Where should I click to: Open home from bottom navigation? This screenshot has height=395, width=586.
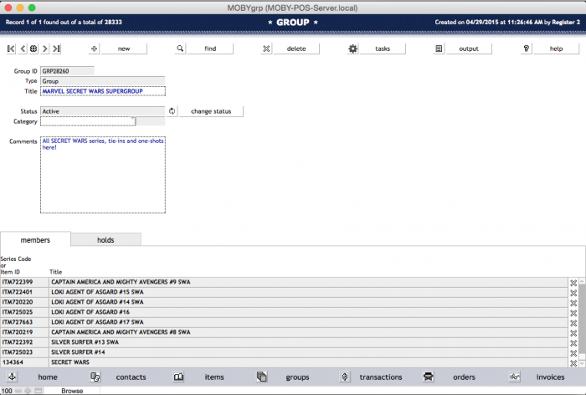[x=48, y=377]
